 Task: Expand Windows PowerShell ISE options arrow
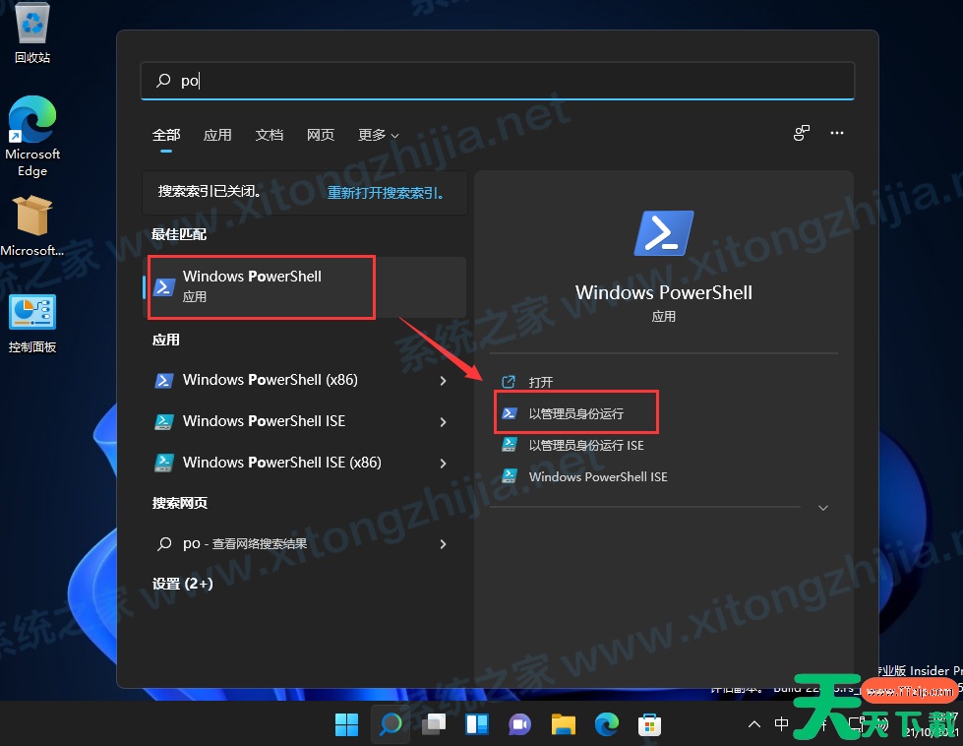[443, 422]
